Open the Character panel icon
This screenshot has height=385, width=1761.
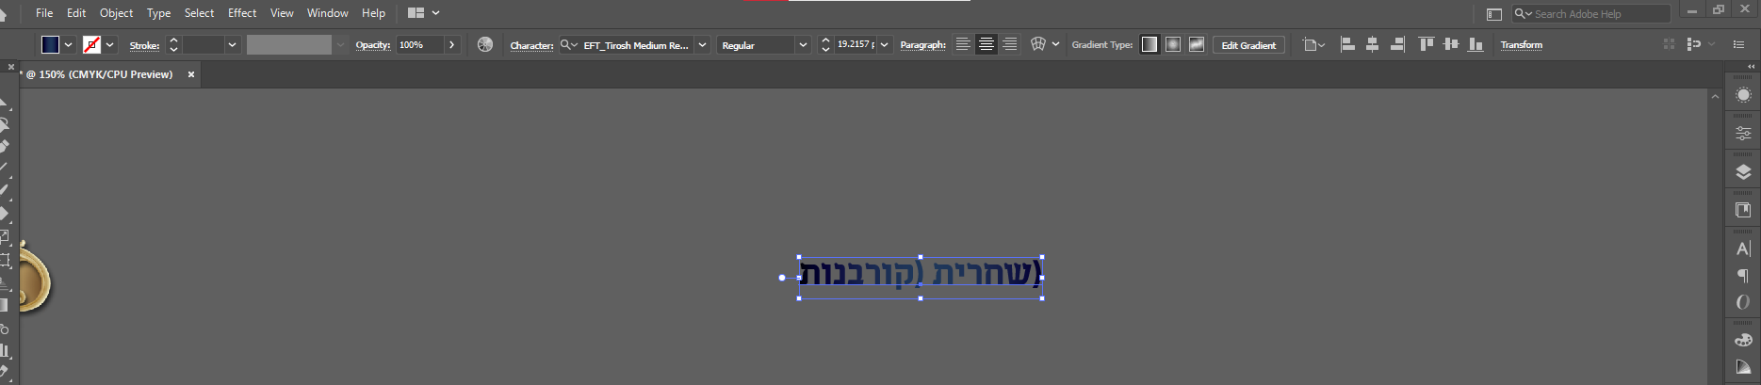pyautogui.click(x=1743, y=249)
